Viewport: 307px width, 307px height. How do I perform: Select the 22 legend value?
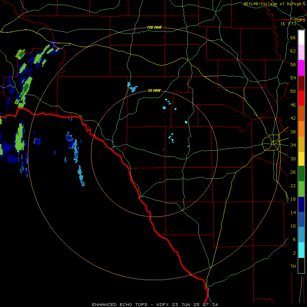(293, 186)
